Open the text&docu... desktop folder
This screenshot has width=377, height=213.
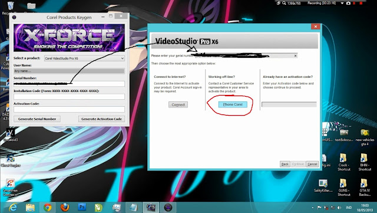pos(344,136)
